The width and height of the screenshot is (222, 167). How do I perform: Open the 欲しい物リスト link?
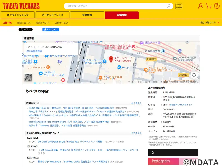pyautogui.click(x=210, y=23)
